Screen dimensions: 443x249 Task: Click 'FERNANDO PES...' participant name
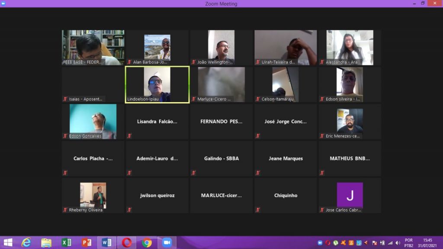[221, 121]
